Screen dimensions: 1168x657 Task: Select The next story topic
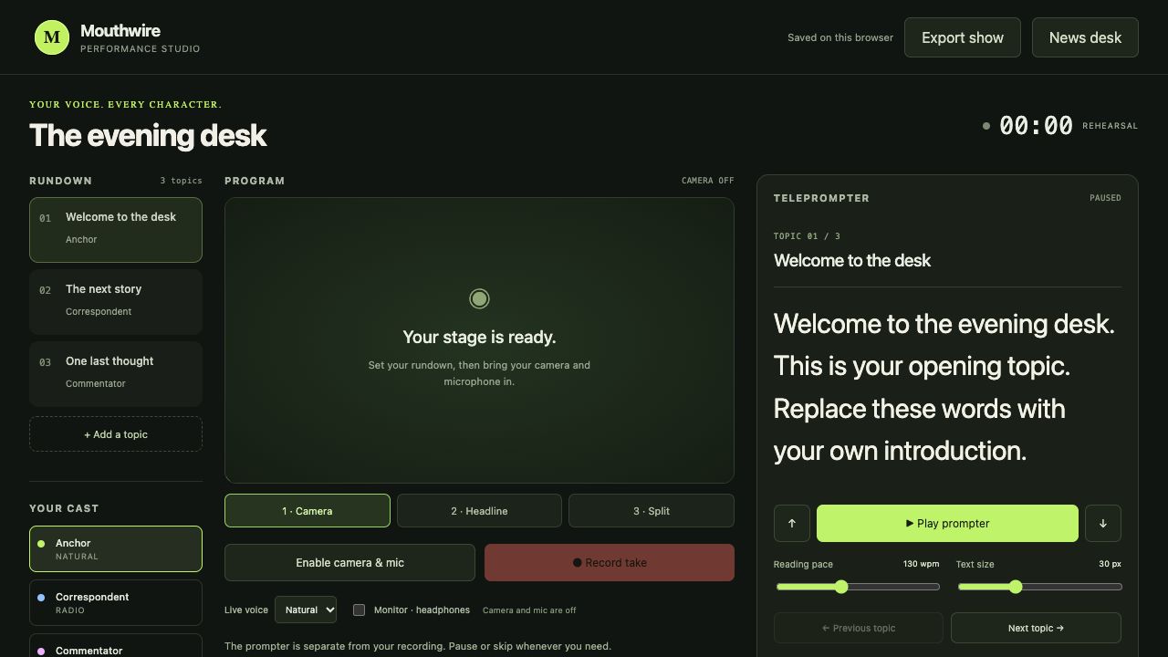tap(116, 302)
